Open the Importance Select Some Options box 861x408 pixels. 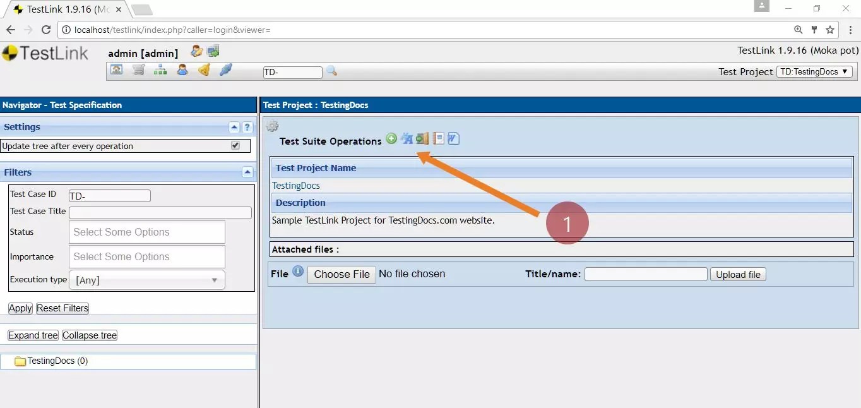(x=147, y=256)
